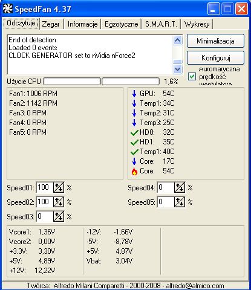Click the green checkmark icon next to HD1
This screenshot has height=290, width=251.
coord(134,143)
